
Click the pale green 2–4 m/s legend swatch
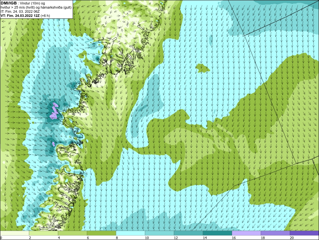pos(43,233)
